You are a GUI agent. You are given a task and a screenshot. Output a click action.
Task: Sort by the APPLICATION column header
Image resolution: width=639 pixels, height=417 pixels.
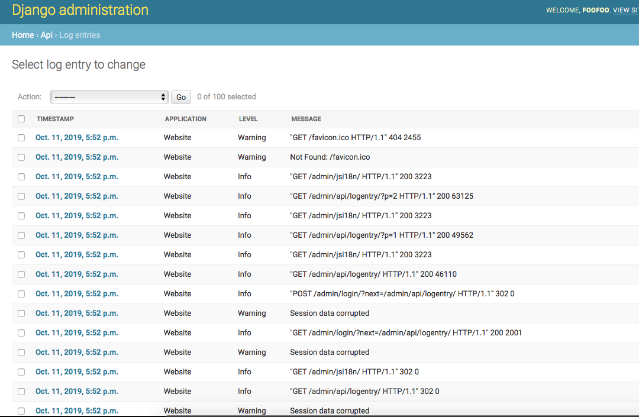pos(185,119)
